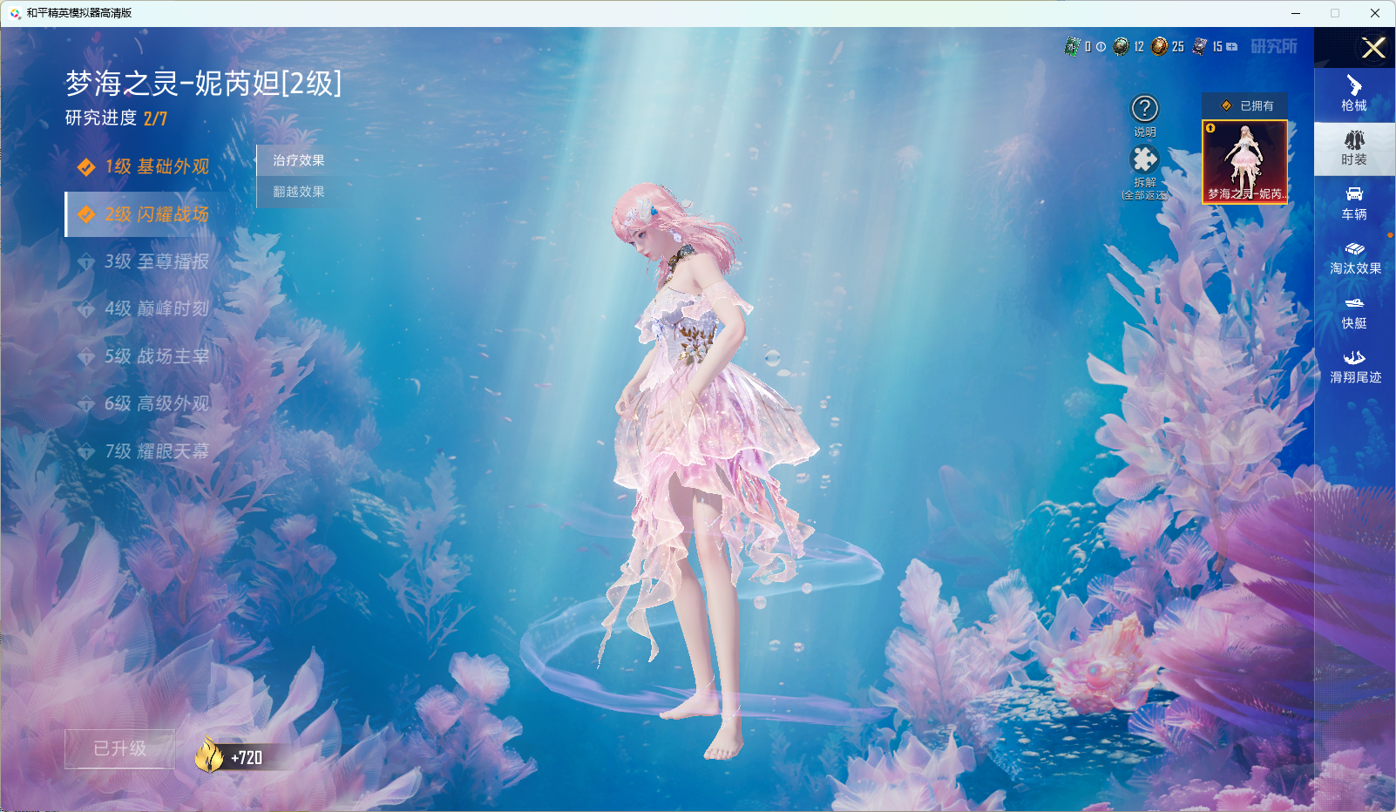Click the 已升级 upgraded button
This screenshot has width=1396, height=812.
click(120, 749)
